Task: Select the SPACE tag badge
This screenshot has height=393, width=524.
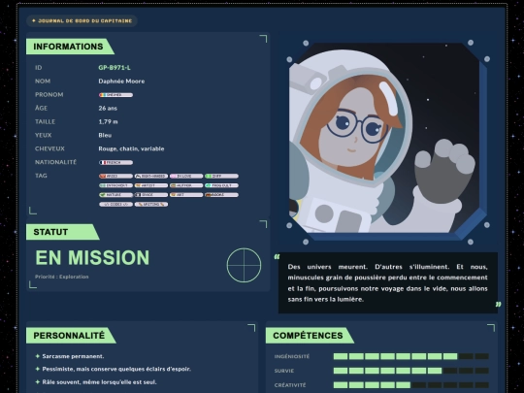Action: tap(151, 195)
